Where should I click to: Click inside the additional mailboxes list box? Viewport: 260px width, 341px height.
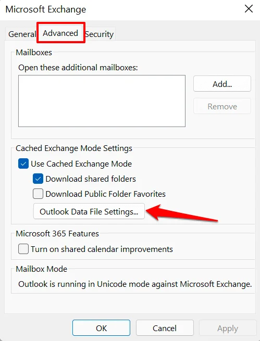coord(102,101)
